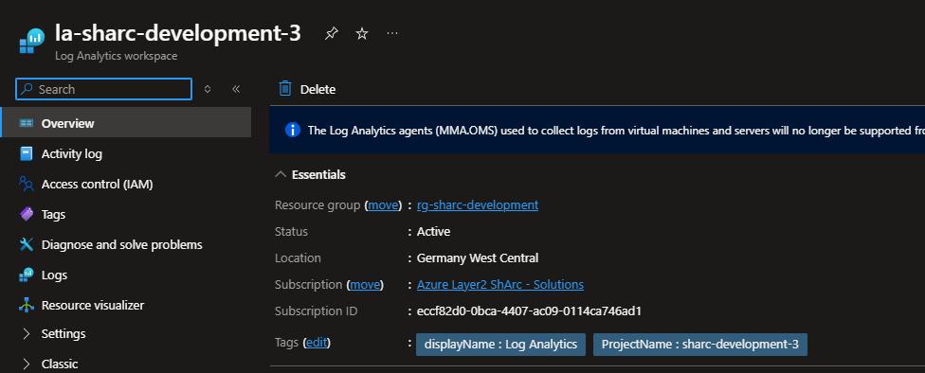Click the Delete trash can icon

click(285, 88)
